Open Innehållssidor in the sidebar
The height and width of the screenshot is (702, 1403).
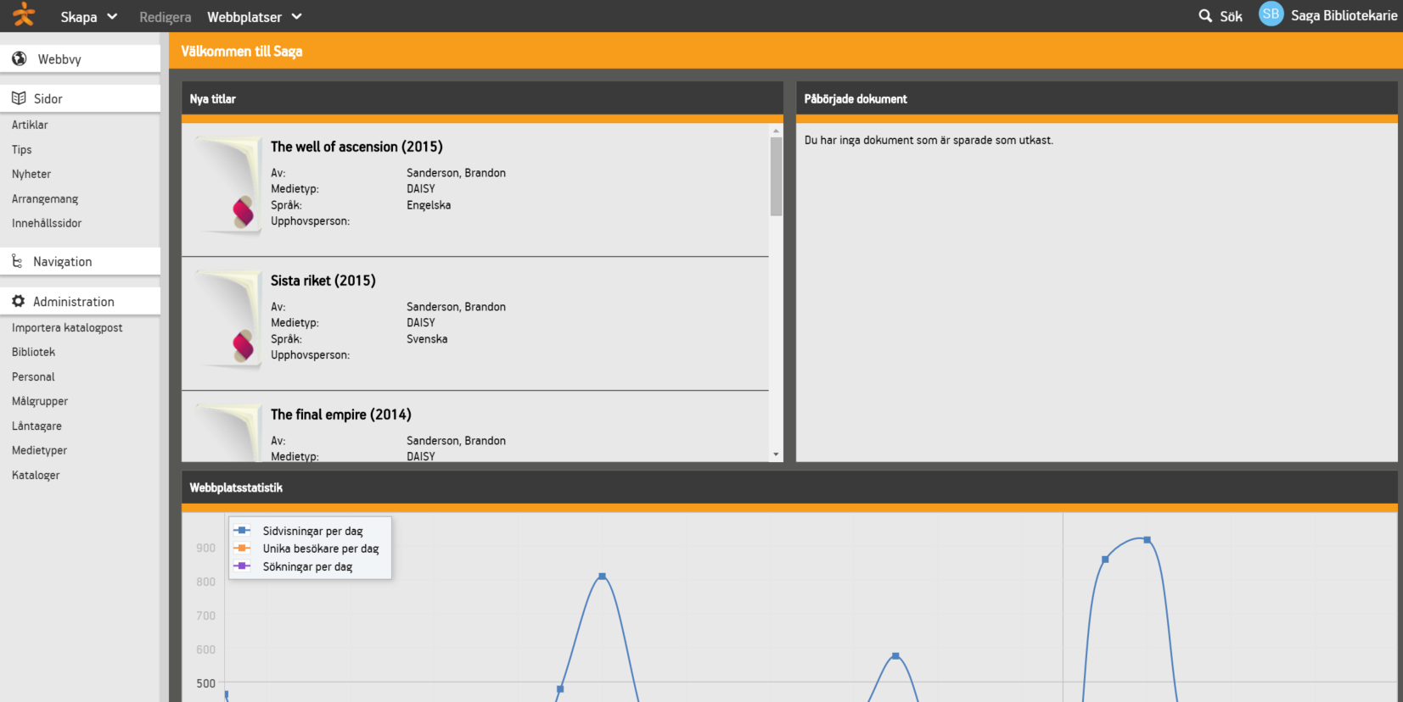(47, 223)
